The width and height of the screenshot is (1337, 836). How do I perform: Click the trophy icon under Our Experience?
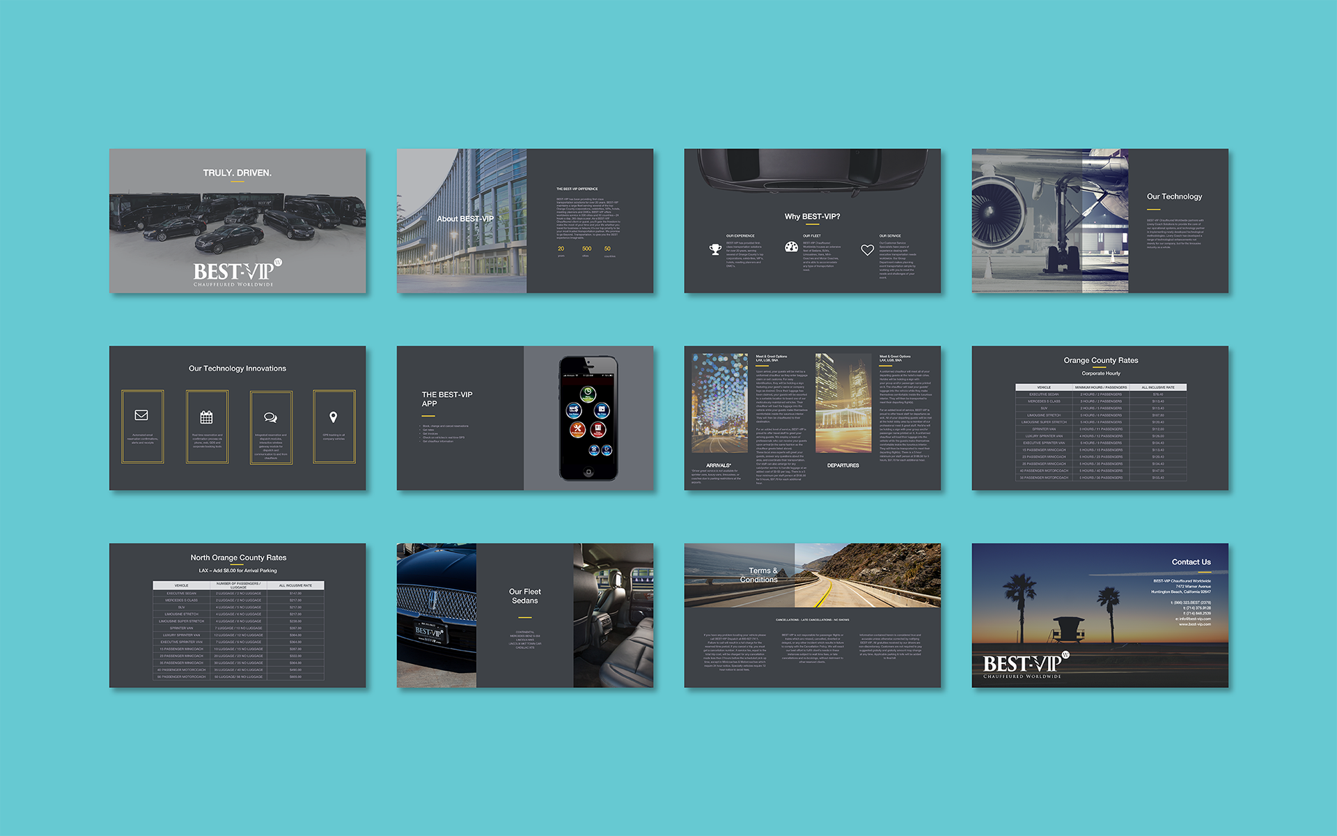tap(715, 249)
